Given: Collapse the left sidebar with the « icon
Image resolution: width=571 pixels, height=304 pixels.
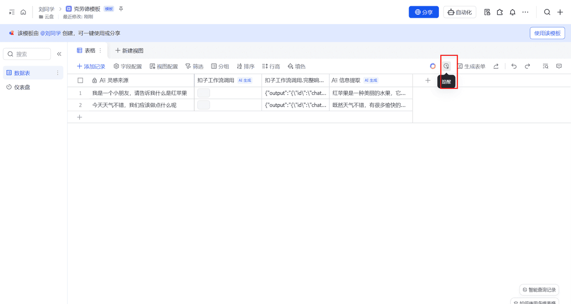Looking at the screenshot, I should [x=59, y=54].
